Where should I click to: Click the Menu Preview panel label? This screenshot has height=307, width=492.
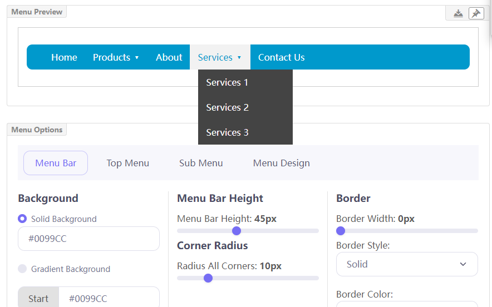tap(37, 12)
